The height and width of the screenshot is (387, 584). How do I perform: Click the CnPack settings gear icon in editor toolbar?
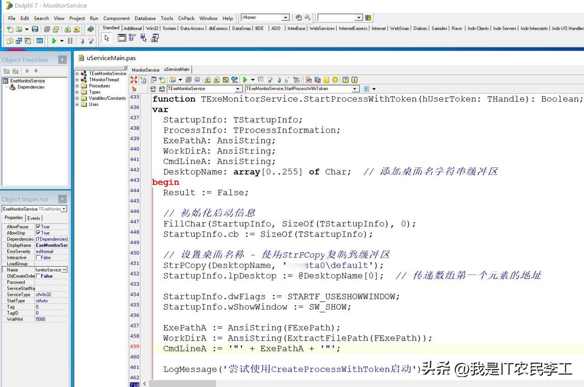335,80
